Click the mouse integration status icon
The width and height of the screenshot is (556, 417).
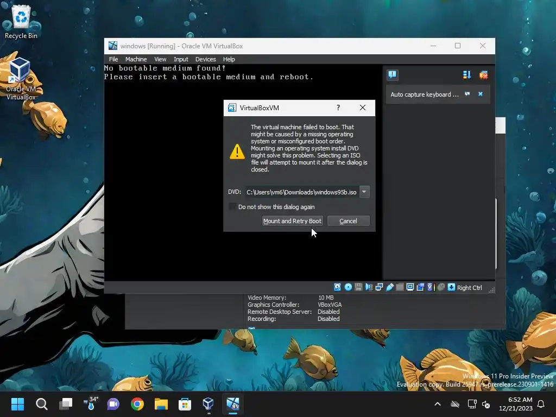(x=441, y=287)
